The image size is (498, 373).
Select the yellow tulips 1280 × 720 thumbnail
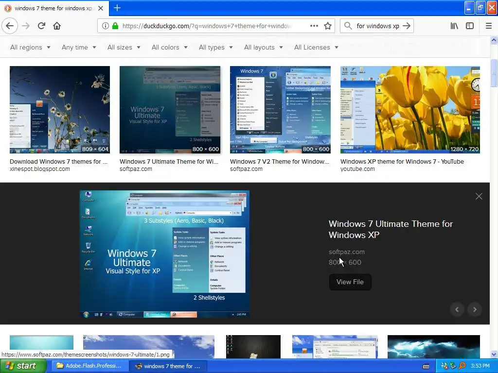410,110
